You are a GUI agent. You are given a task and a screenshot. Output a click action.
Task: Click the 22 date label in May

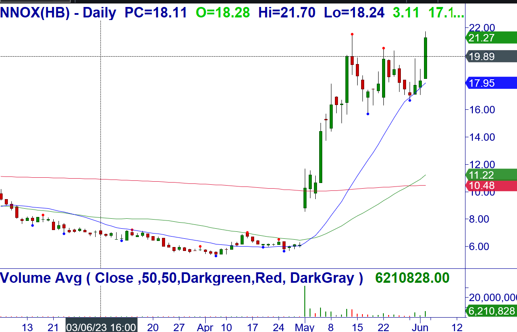pyautogui.click(x=383, y=327)
